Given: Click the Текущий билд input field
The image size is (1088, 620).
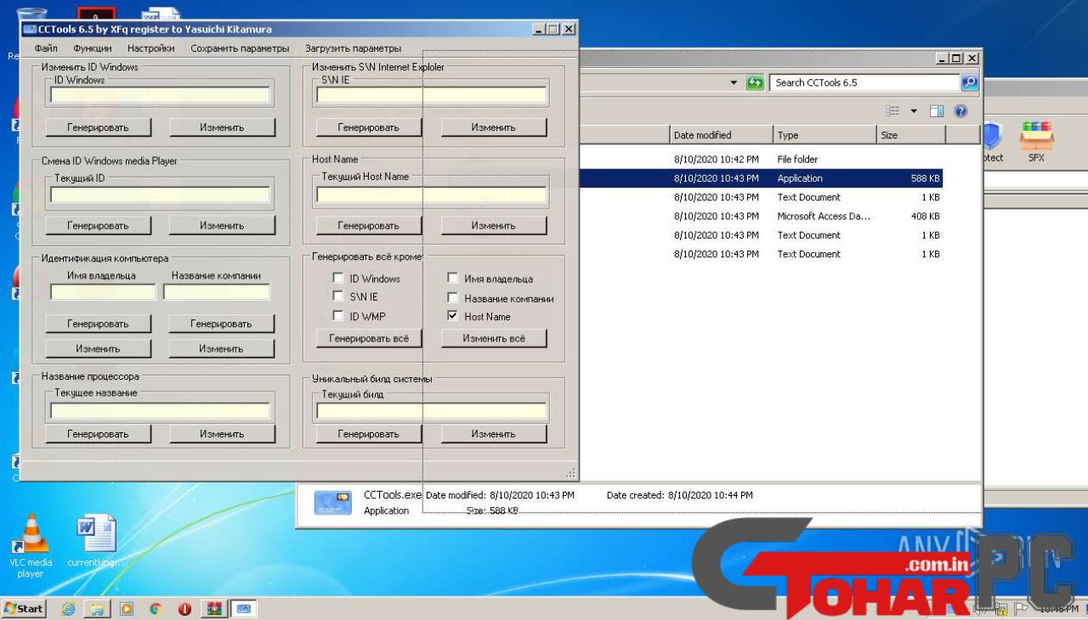Looking at the screenshot, I should (432, 411).
